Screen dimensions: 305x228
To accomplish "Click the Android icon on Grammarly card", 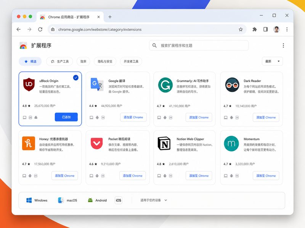I will (x=165, y=117).
